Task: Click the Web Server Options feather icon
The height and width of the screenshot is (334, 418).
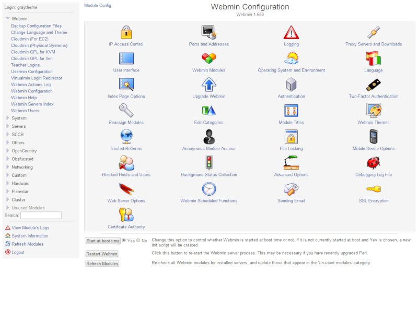Action: (x=126, y=189)
